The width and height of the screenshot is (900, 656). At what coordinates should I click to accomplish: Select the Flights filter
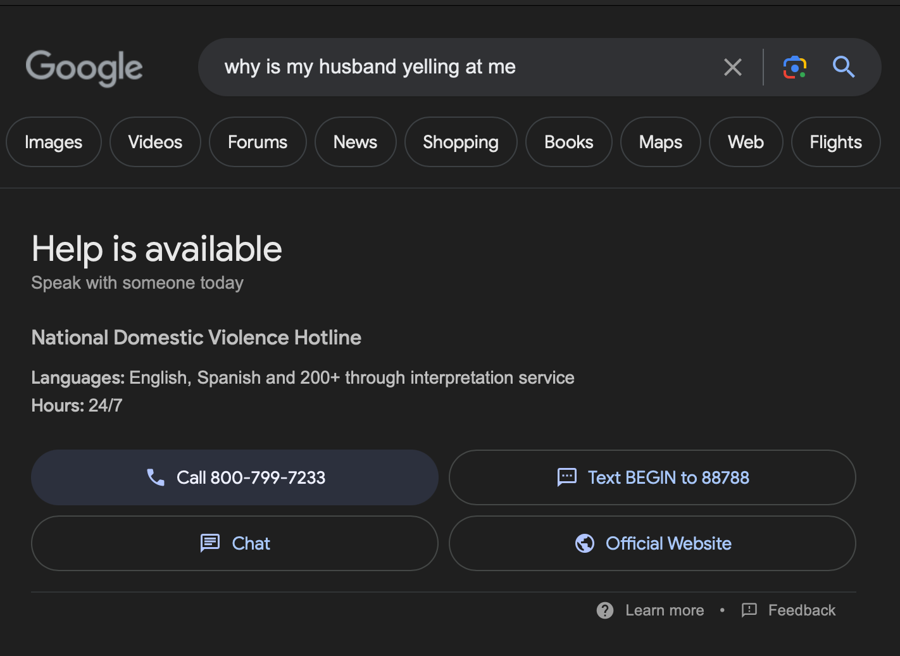[x=836, y=142]
